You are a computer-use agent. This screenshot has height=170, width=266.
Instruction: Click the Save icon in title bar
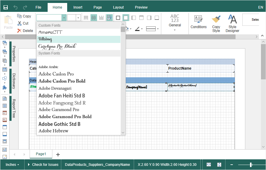[6, 7]
